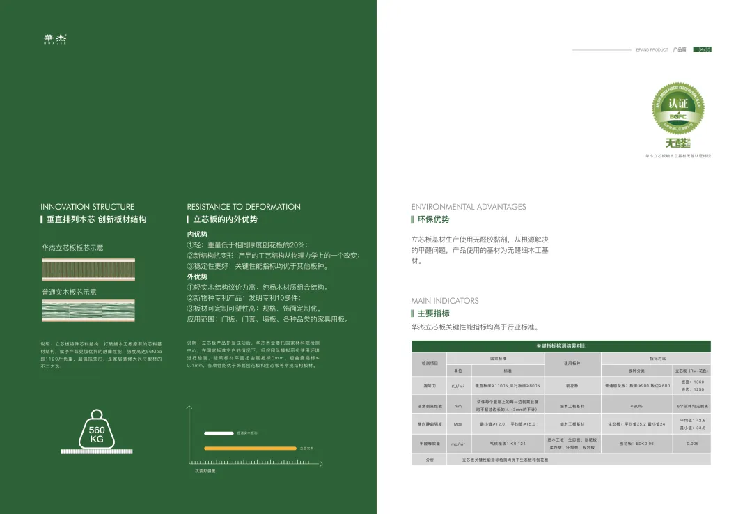
Task: Click the Huajie logo at top left
Action: coord(55,39)
